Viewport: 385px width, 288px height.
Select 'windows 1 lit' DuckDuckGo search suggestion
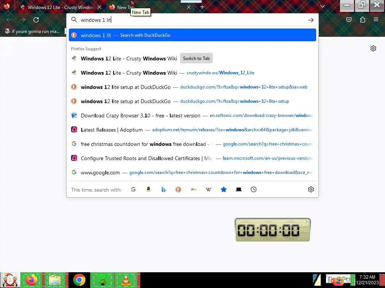[x=192, y=35]
